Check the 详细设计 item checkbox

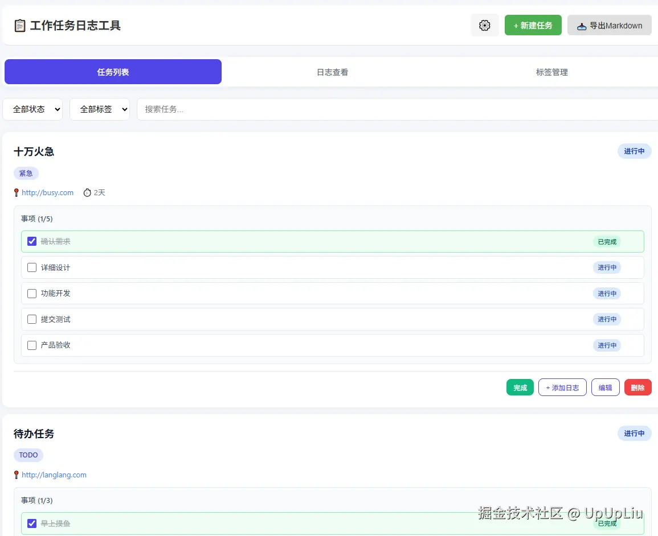pyautogui.click(x=32, y=267)
